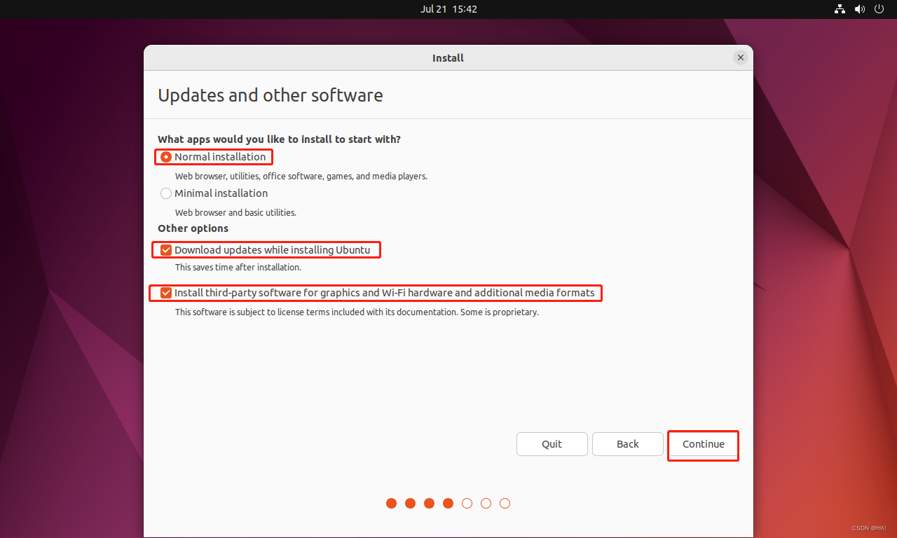
Task: Click "Web browser and basic utilities." description
Action: 235,212
